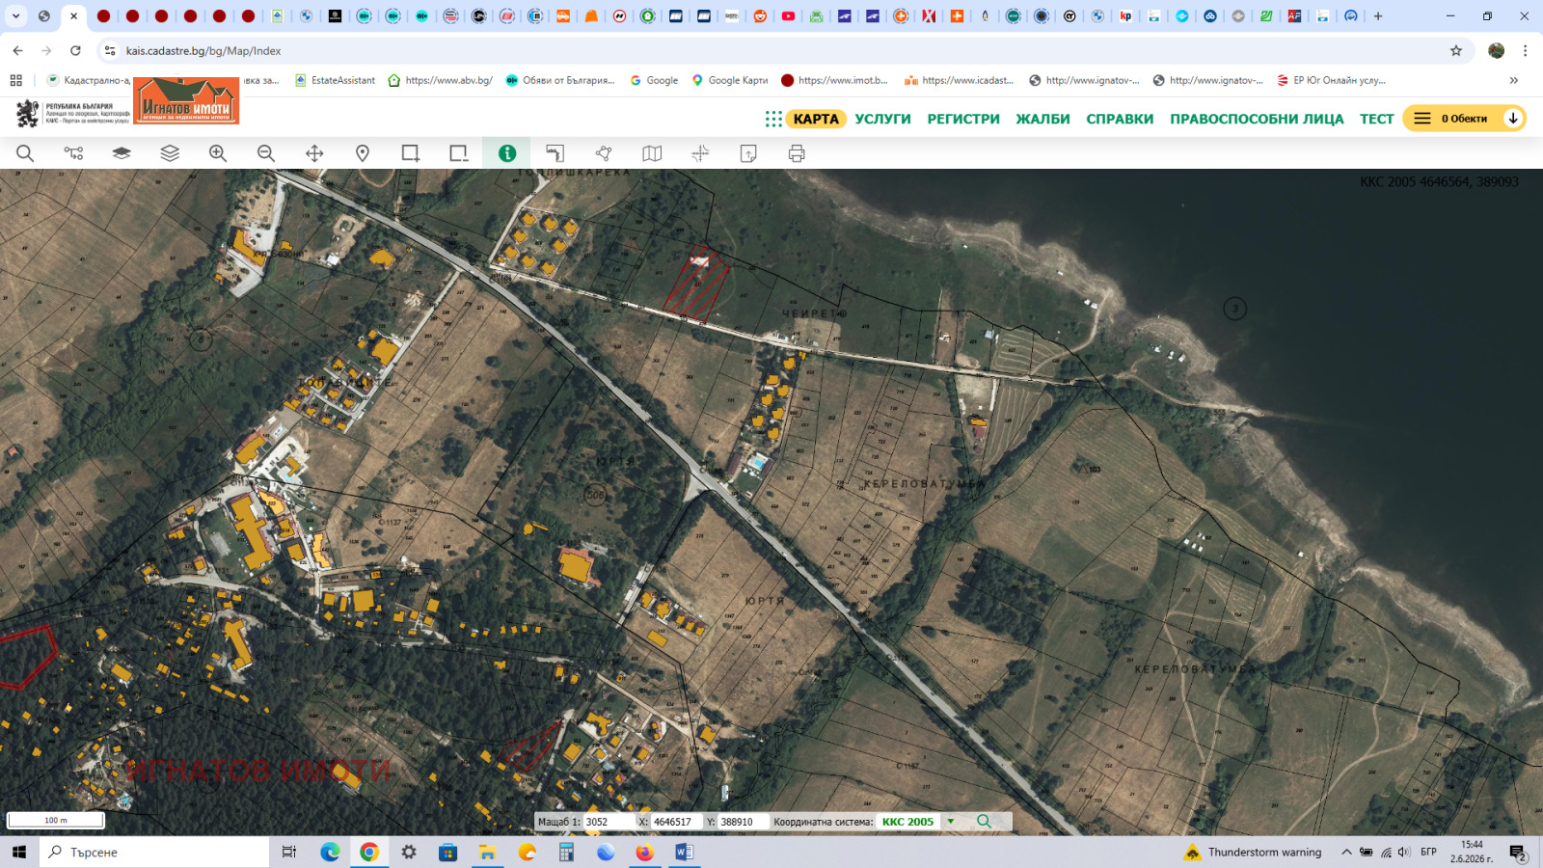Open the Google Карти bookmark

[x=730, y=80]
